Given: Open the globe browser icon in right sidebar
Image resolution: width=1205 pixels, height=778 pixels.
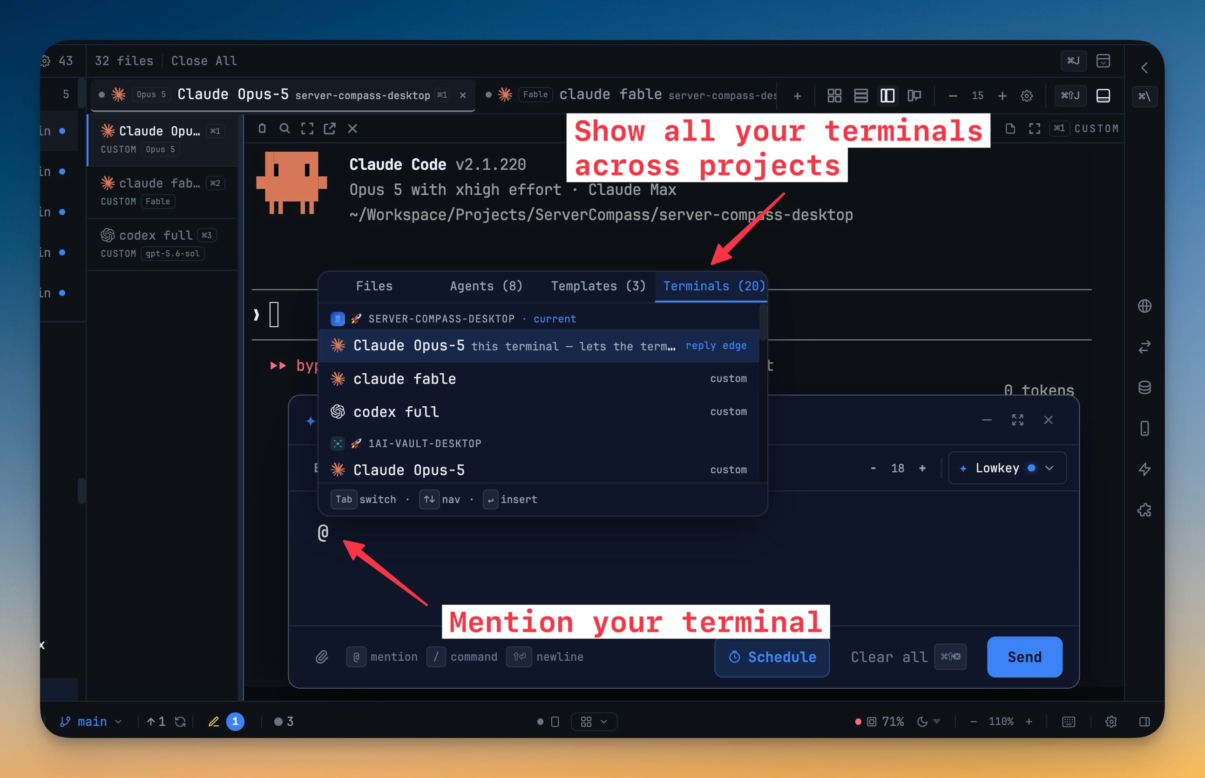Looking at the screenshot, I should [1144, 306].
